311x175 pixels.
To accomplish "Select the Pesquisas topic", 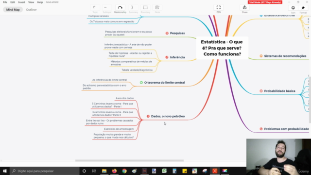I will [x=177, y=33].
